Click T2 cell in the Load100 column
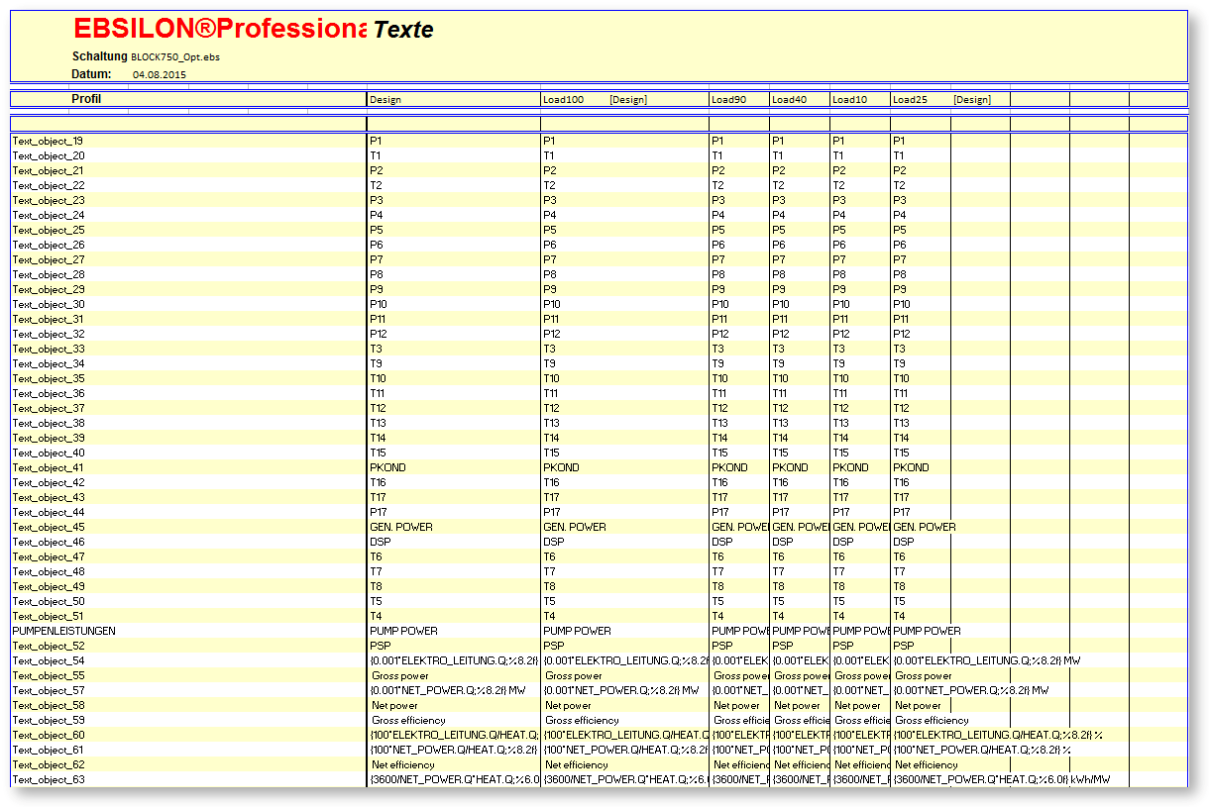 tap(549, 185)
